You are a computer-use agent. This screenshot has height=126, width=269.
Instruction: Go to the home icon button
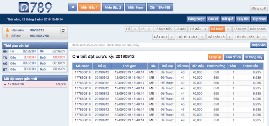pos(73,7)
